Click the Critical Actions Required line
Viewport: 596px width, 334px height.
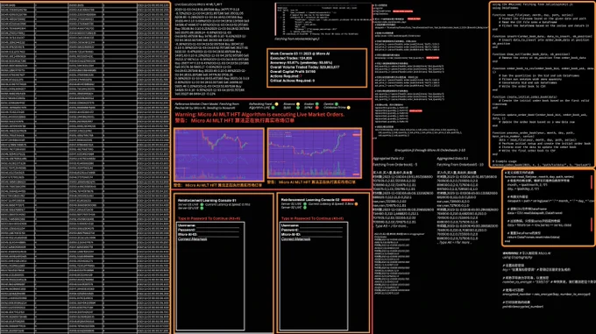pyautogui.click(x=292, y=81)
